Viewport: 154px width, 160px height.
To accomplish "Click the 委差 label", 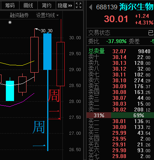I will coord(134,42).
